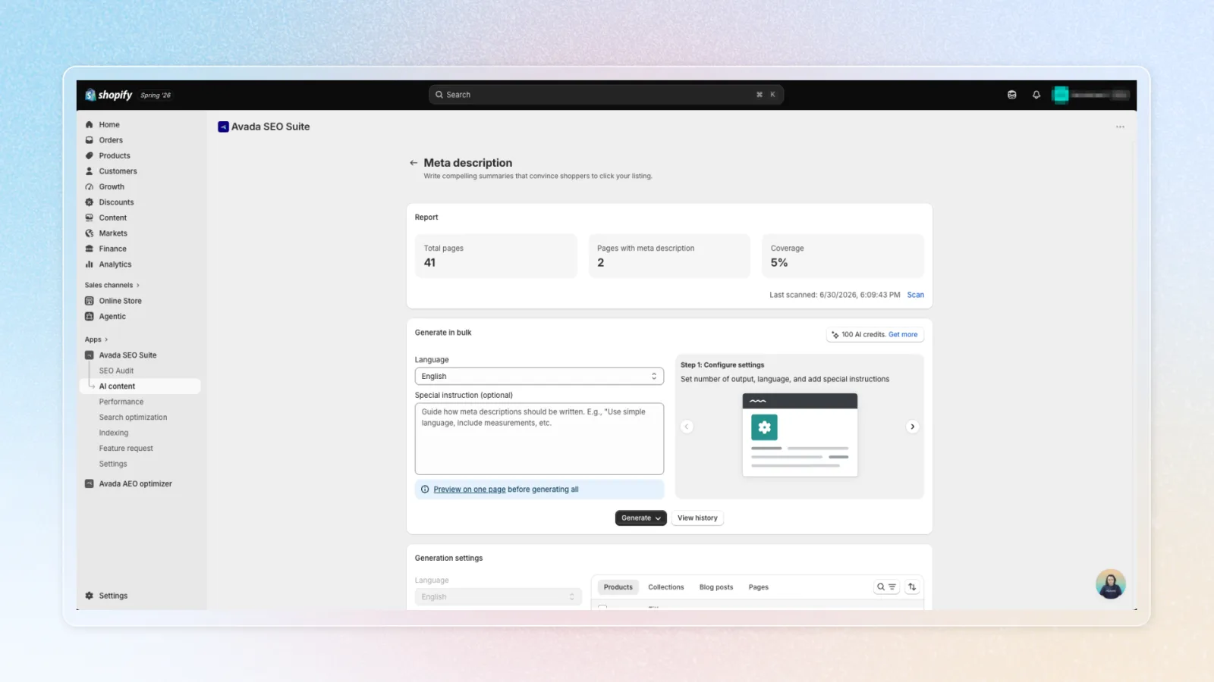Open the app more options ellipsis
Image resolution: width=1214 pixels, height=682 pixels.
pyautogui.click(x=1120, y=127)
